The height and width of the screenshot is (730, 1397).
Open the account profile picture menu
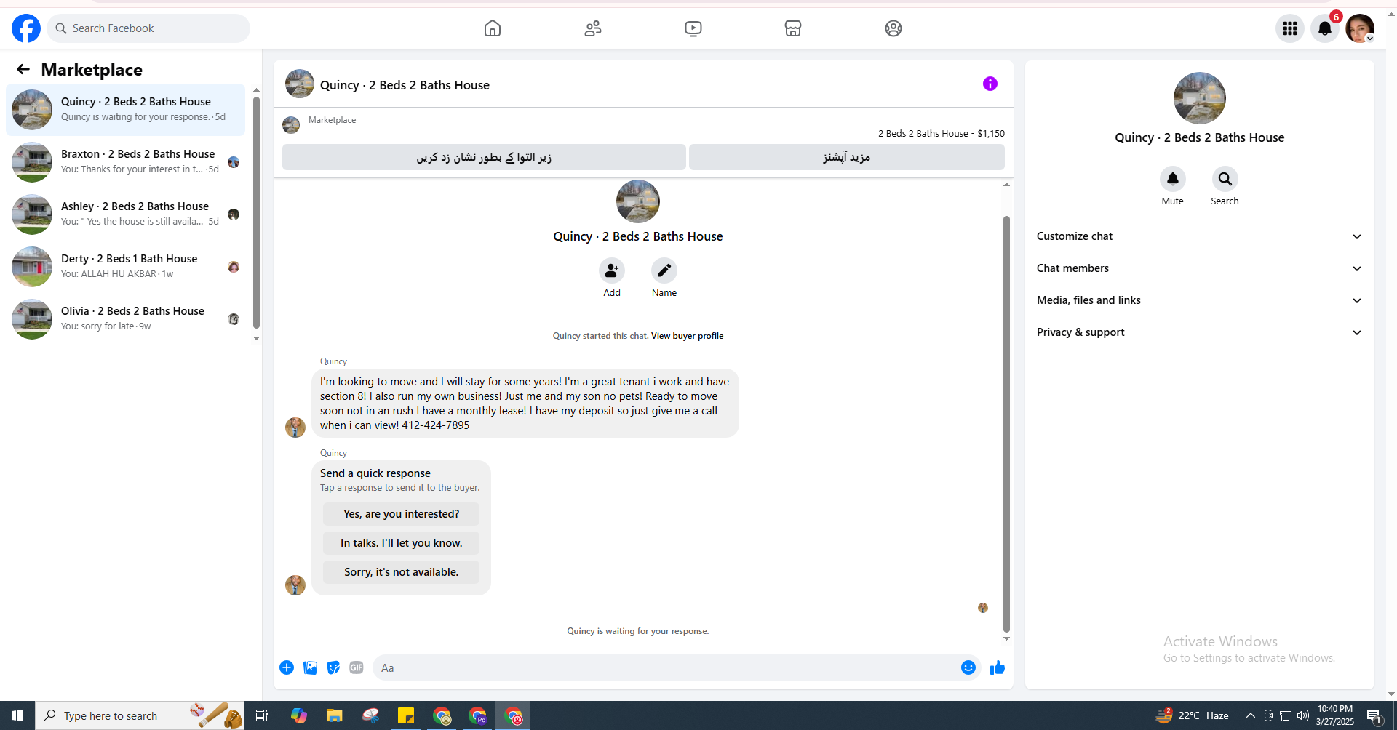point(1360,28)
